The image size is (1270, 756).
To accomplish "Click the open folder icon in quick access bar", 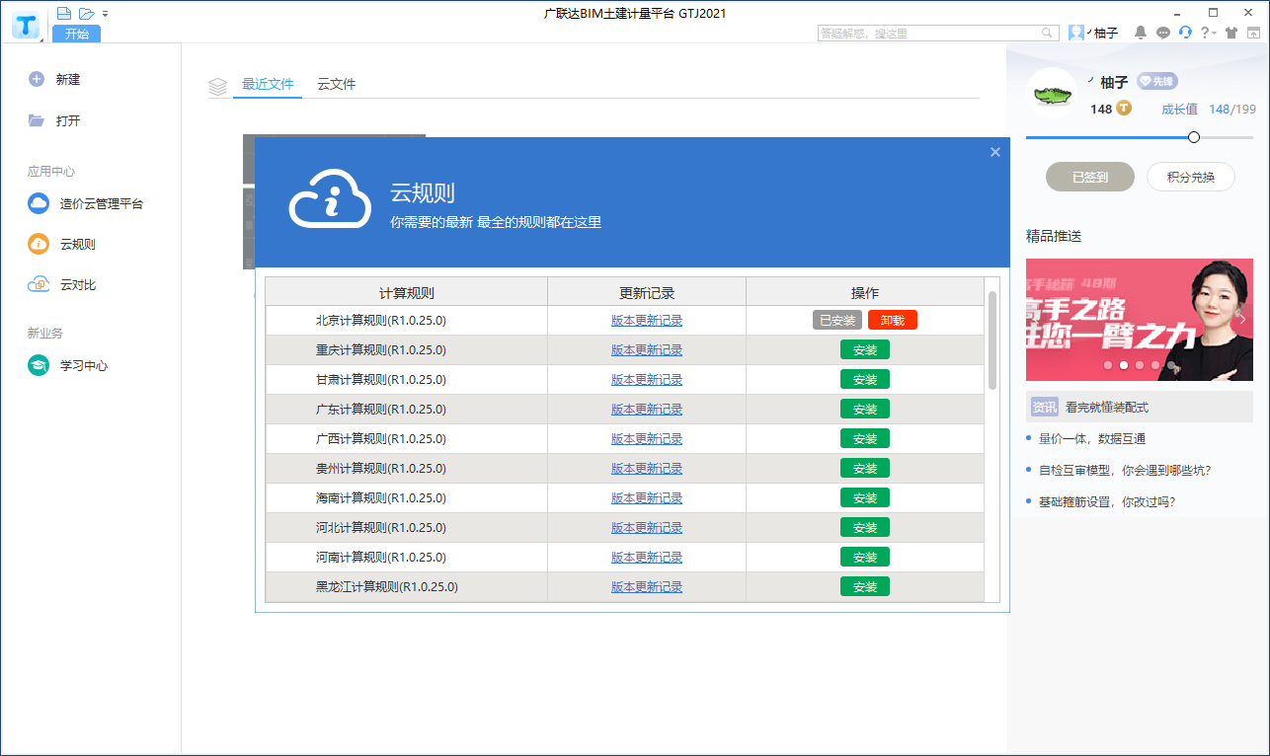I will click(x=87, y=13).
